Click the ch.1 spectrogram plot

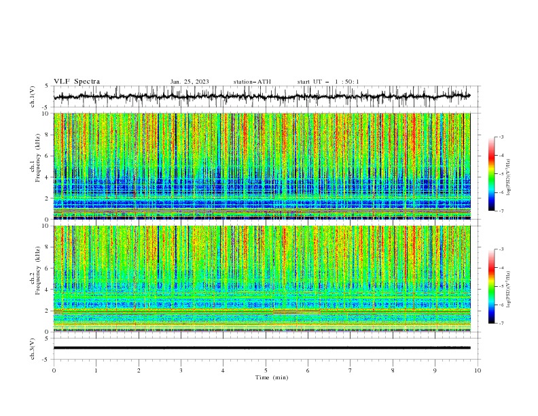262,166
